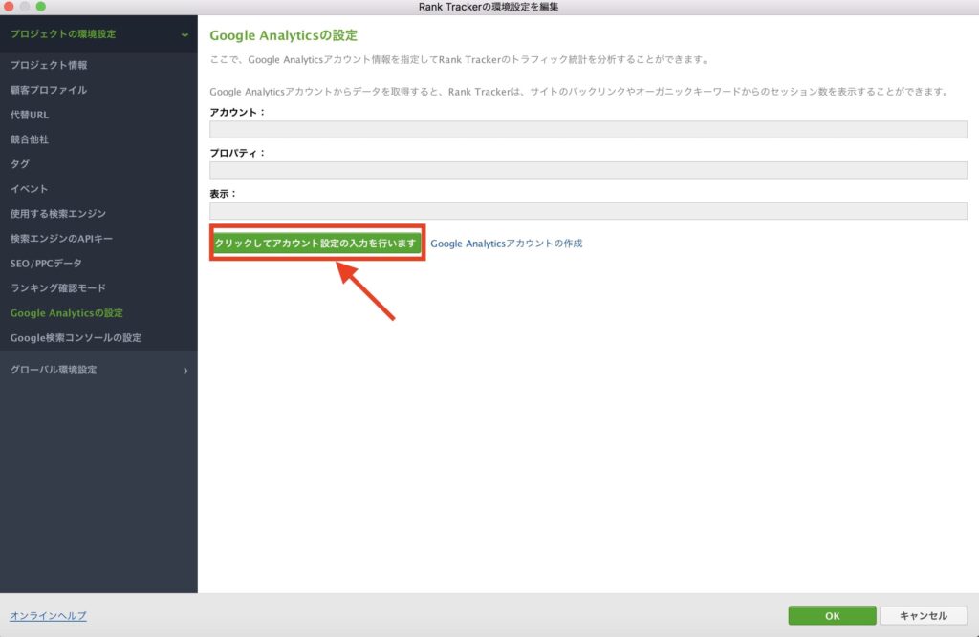Select 顧客プロファイル sidebar item

pyautogui.click(x=49, y=90)
